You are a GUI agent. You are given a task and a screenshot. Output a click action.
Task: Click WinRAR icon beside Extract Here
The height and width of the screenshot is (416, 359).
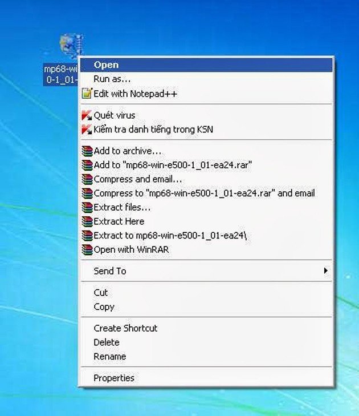(87, 221)
